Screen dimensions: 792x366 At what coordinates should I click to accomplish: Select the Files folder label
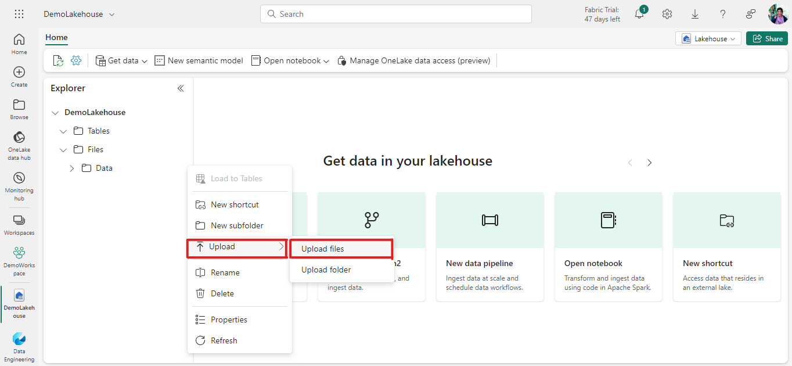pos(95,150)
